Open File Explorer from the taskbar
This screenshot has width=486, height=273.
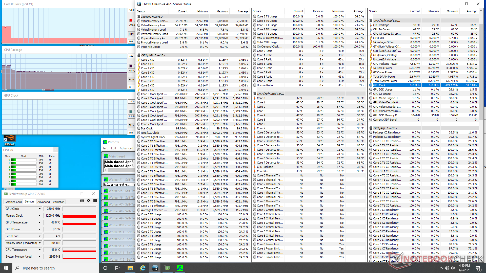coord(130,268)
